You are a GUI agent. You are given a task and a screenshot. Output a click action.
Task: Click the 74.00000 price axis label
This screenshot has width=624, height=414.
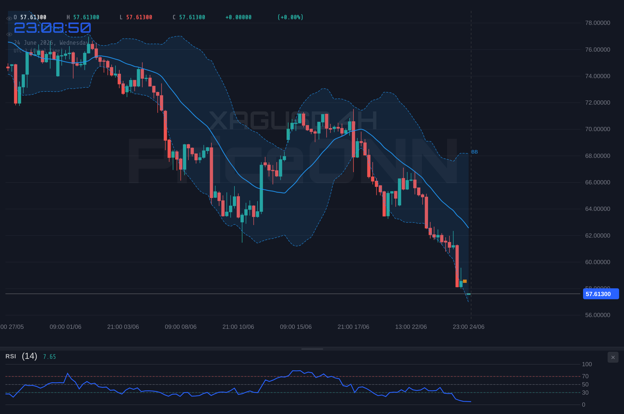coord(598,76)
